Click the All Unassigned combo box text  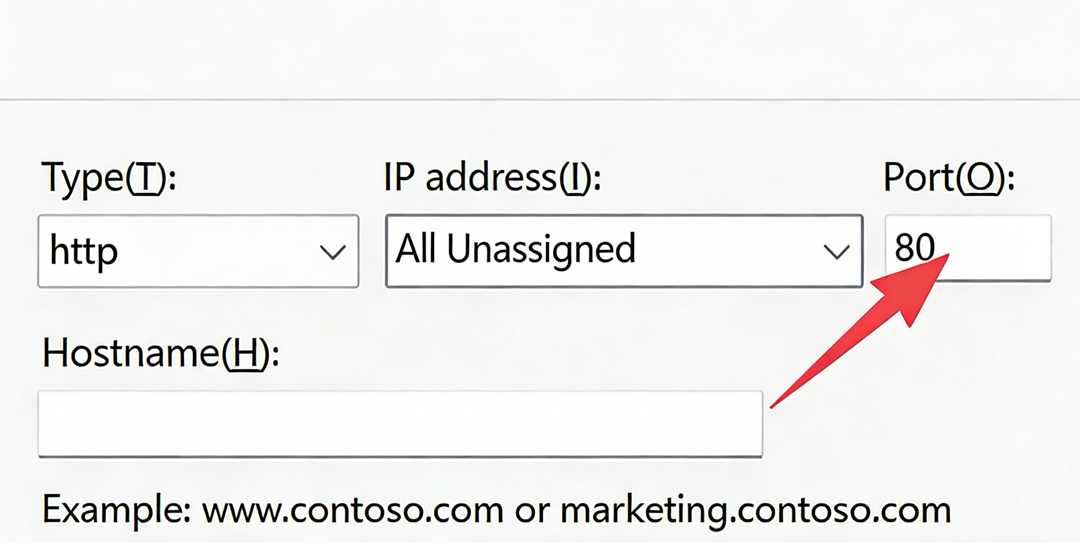[x=516, y=249]
